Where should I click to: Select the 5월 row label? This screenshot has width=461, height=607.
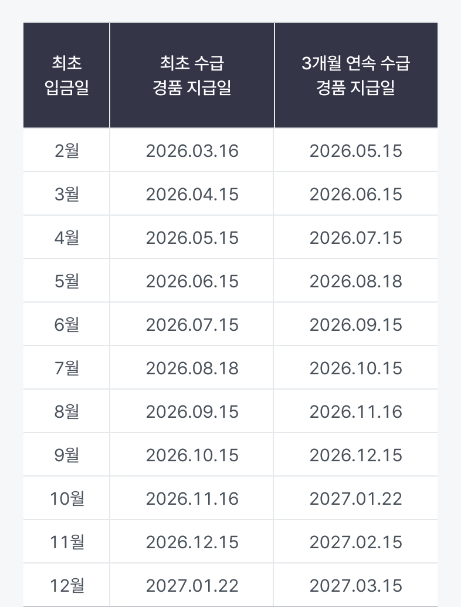pyautogui.click(x=66, y=281)
